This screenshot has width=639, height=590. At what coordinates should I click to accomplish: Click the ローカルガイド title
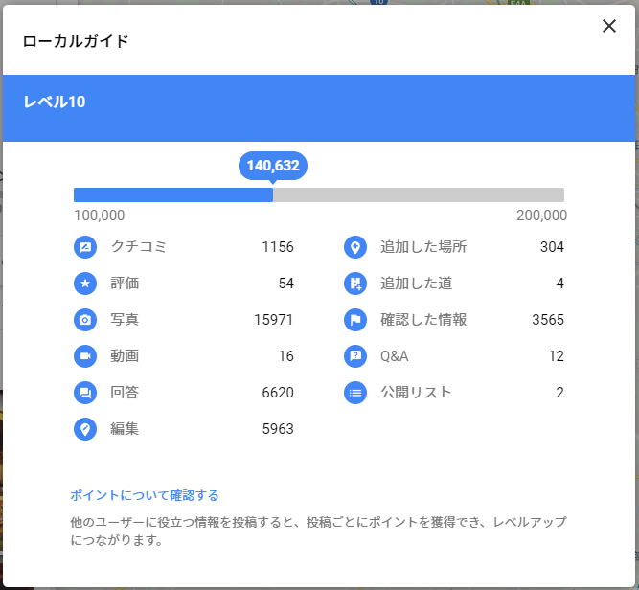pyautogui.click(x=76, y=41)
